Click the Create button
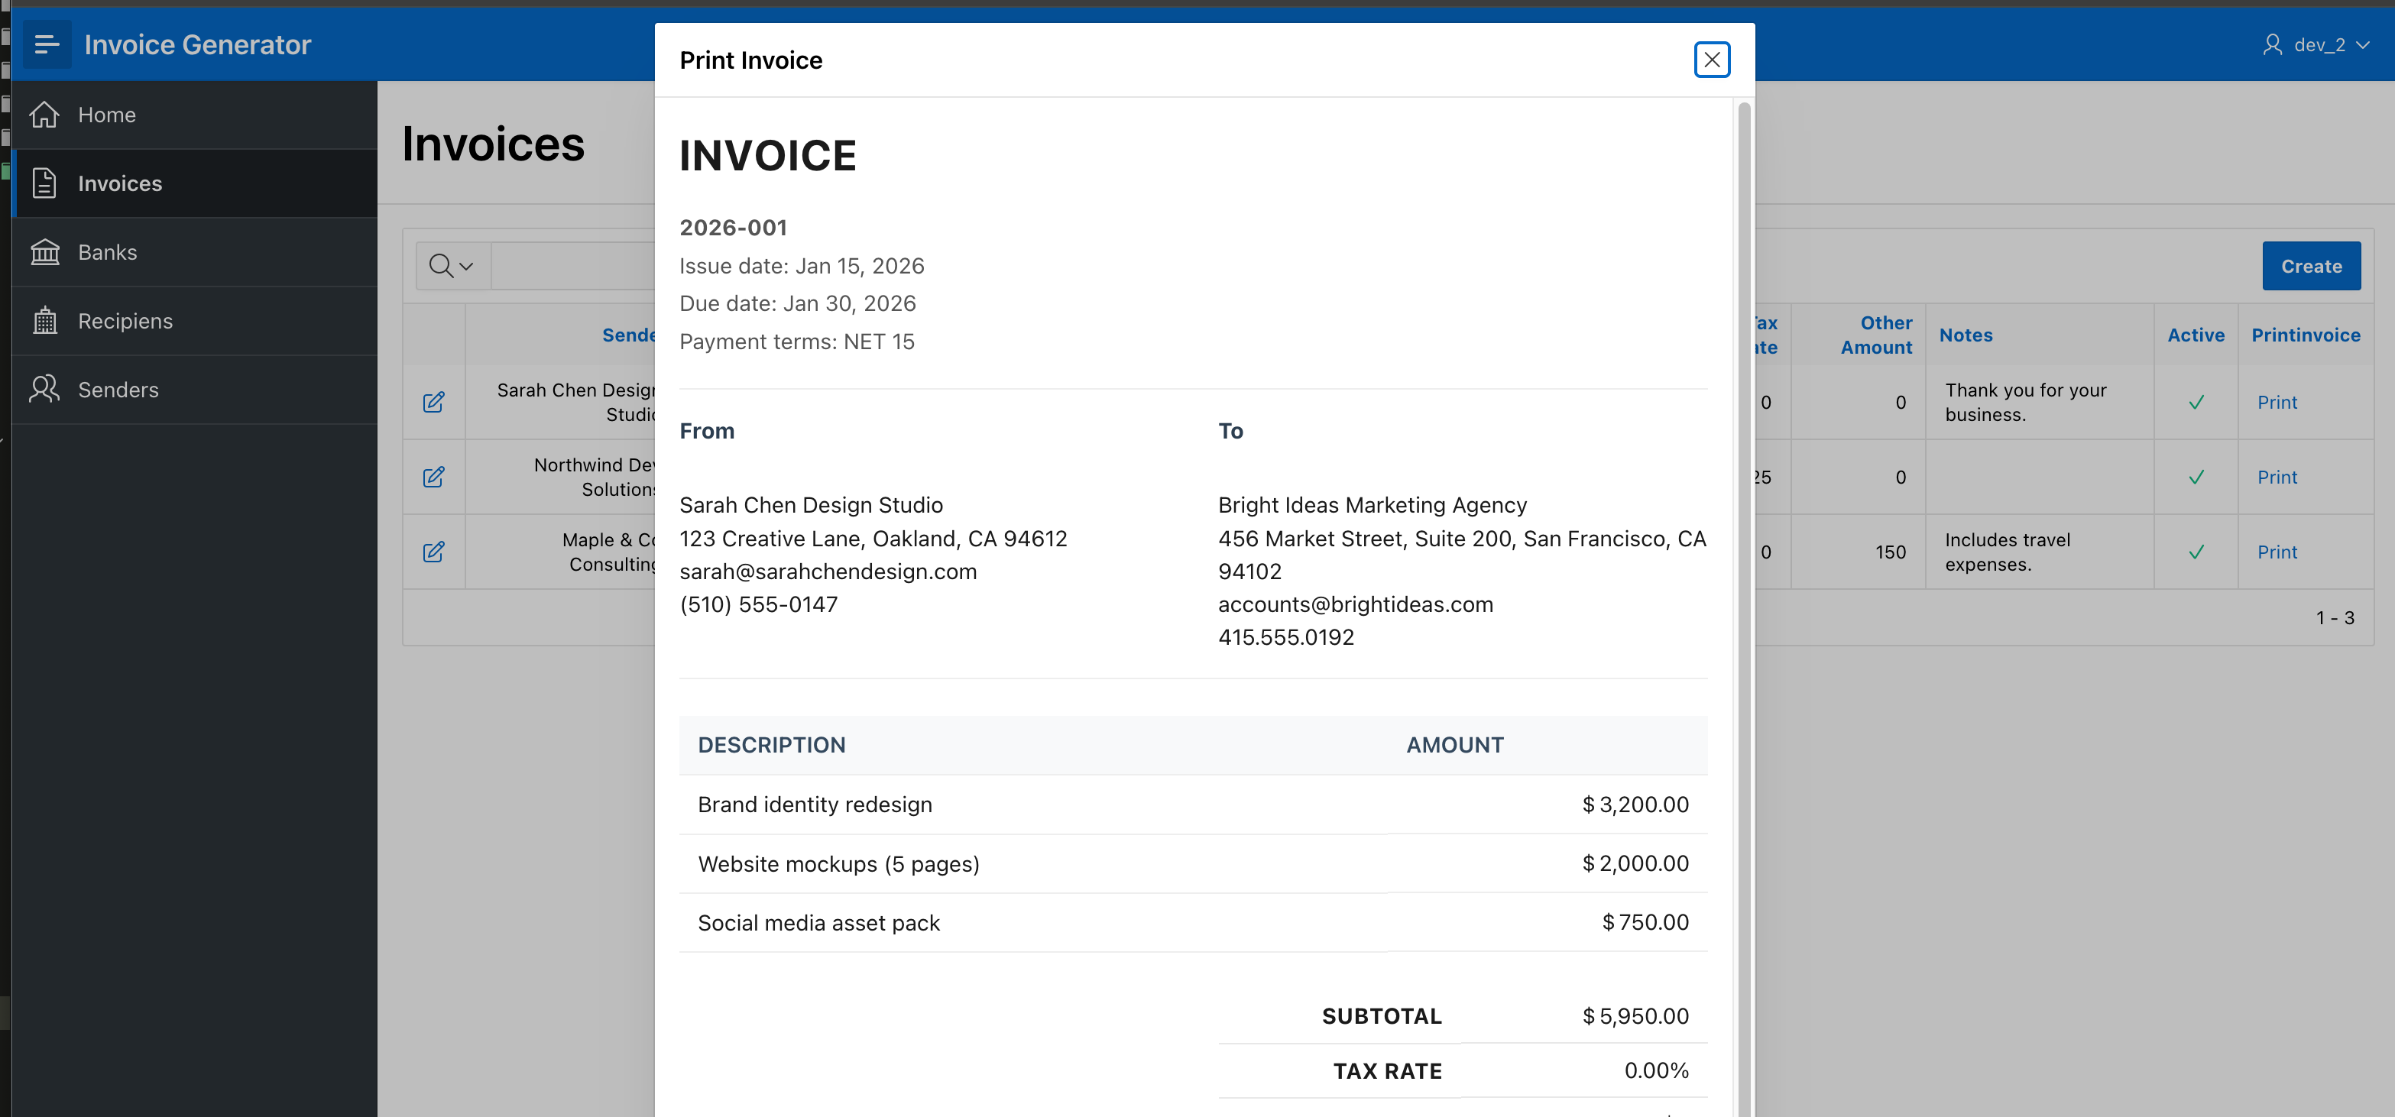This screenshot has width=2395, height=1117. click(2312, 266)
